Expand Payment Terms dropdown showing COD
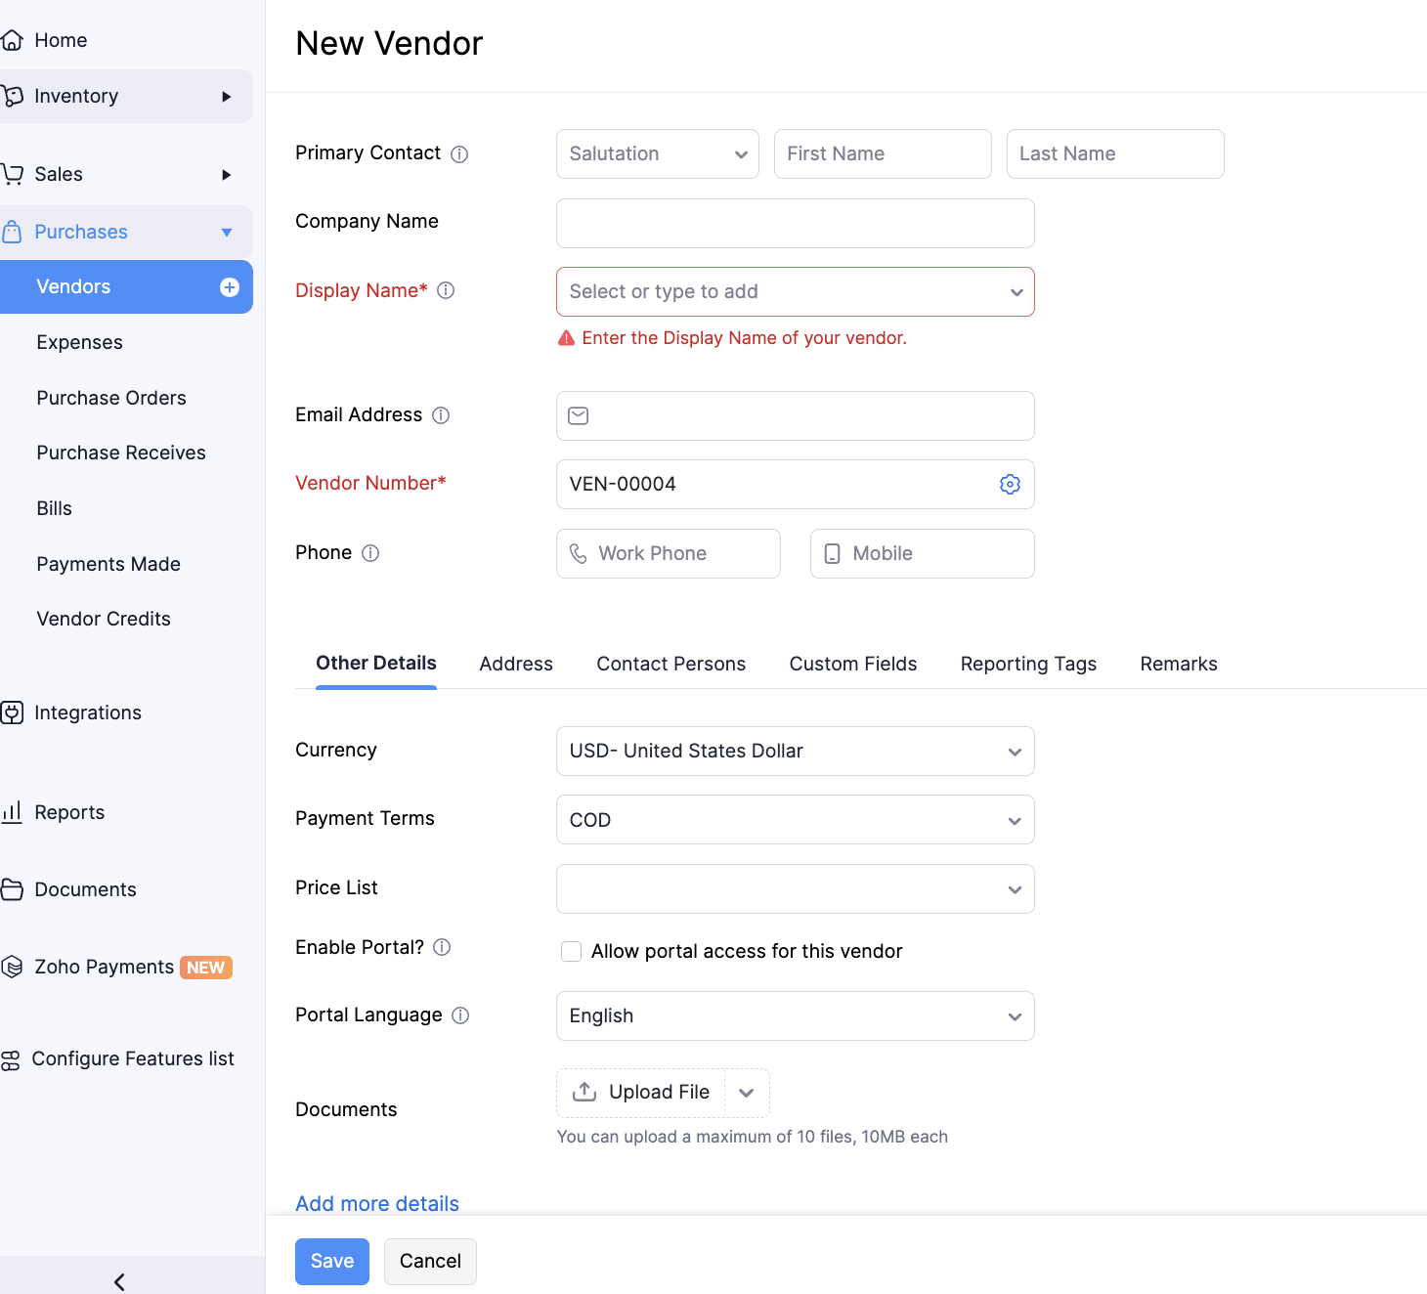 (795, 820)
